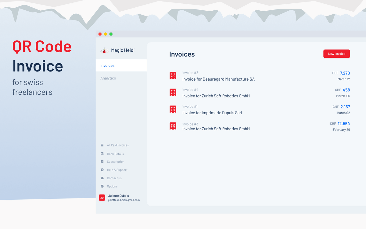This screenshot has height=229, width=366.
Task: Click the QR icon for Invoice #4
Action: tap(173, 93)
